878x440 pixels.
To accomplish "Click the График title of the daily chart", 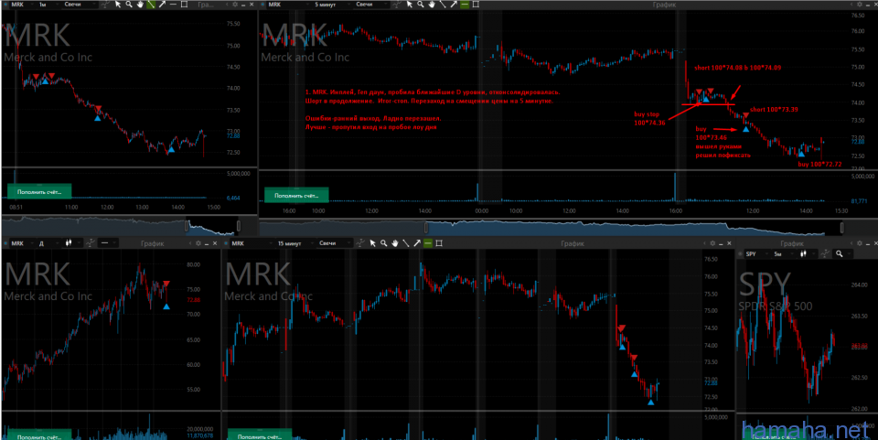I will tap(153, 243).
